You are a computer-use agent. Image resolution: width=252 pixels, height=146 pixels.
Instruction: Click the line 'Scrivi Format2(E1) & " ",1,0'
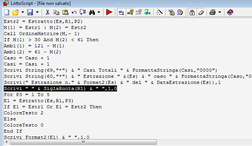[47, 137]
